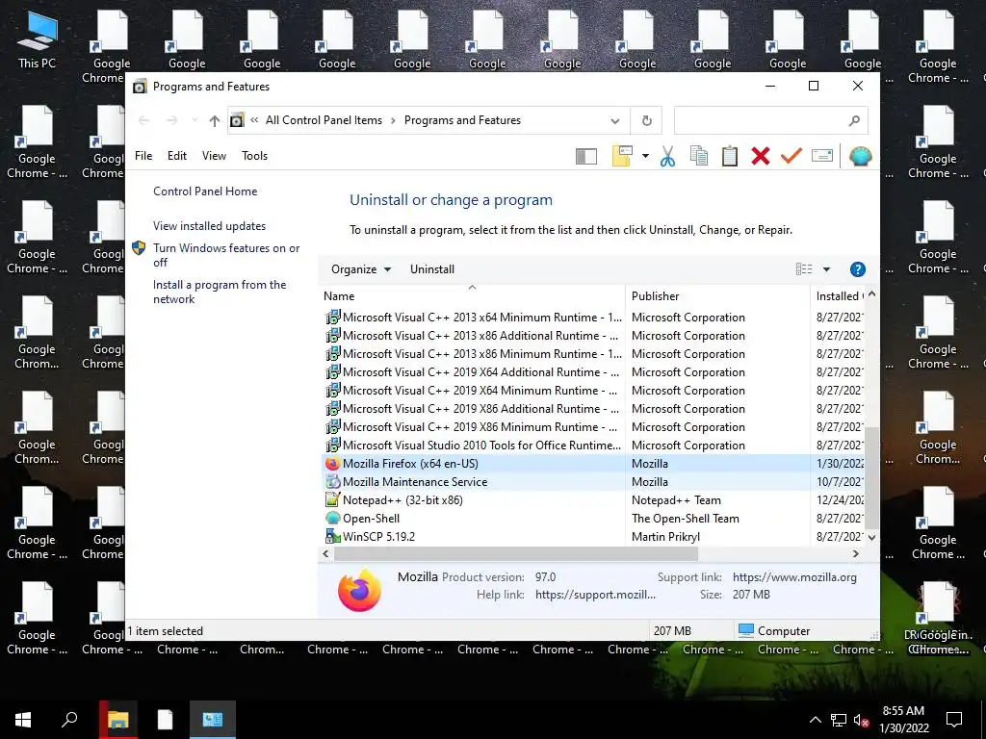
Task: Click the Windows Start button
Action: tap(23, 720)
